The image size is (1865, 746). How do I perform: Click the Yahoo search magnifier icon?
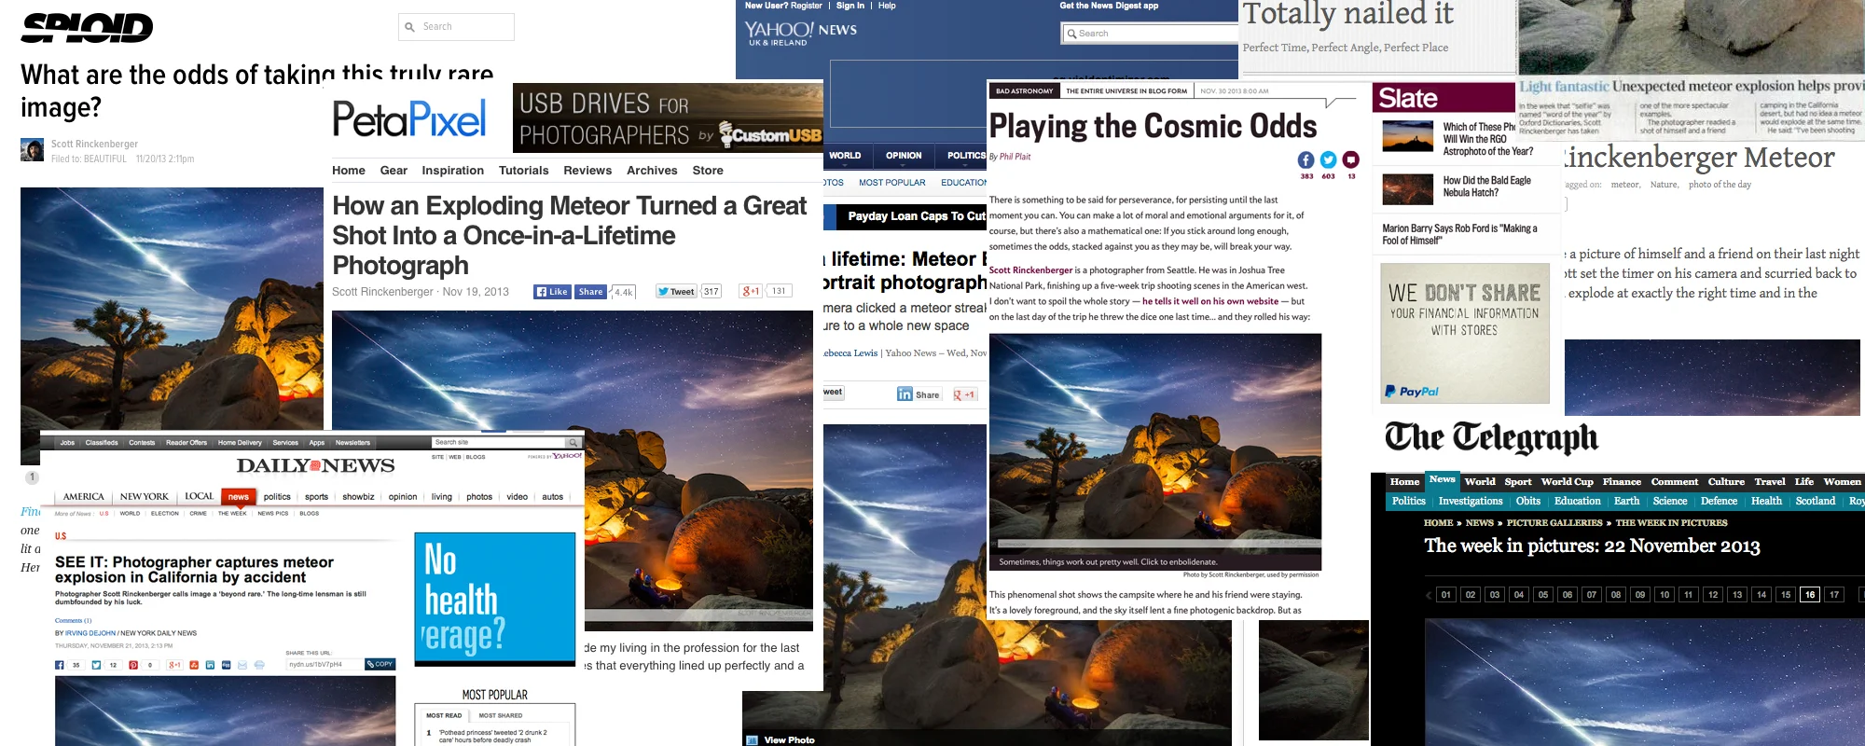[x=1072, y=34]
